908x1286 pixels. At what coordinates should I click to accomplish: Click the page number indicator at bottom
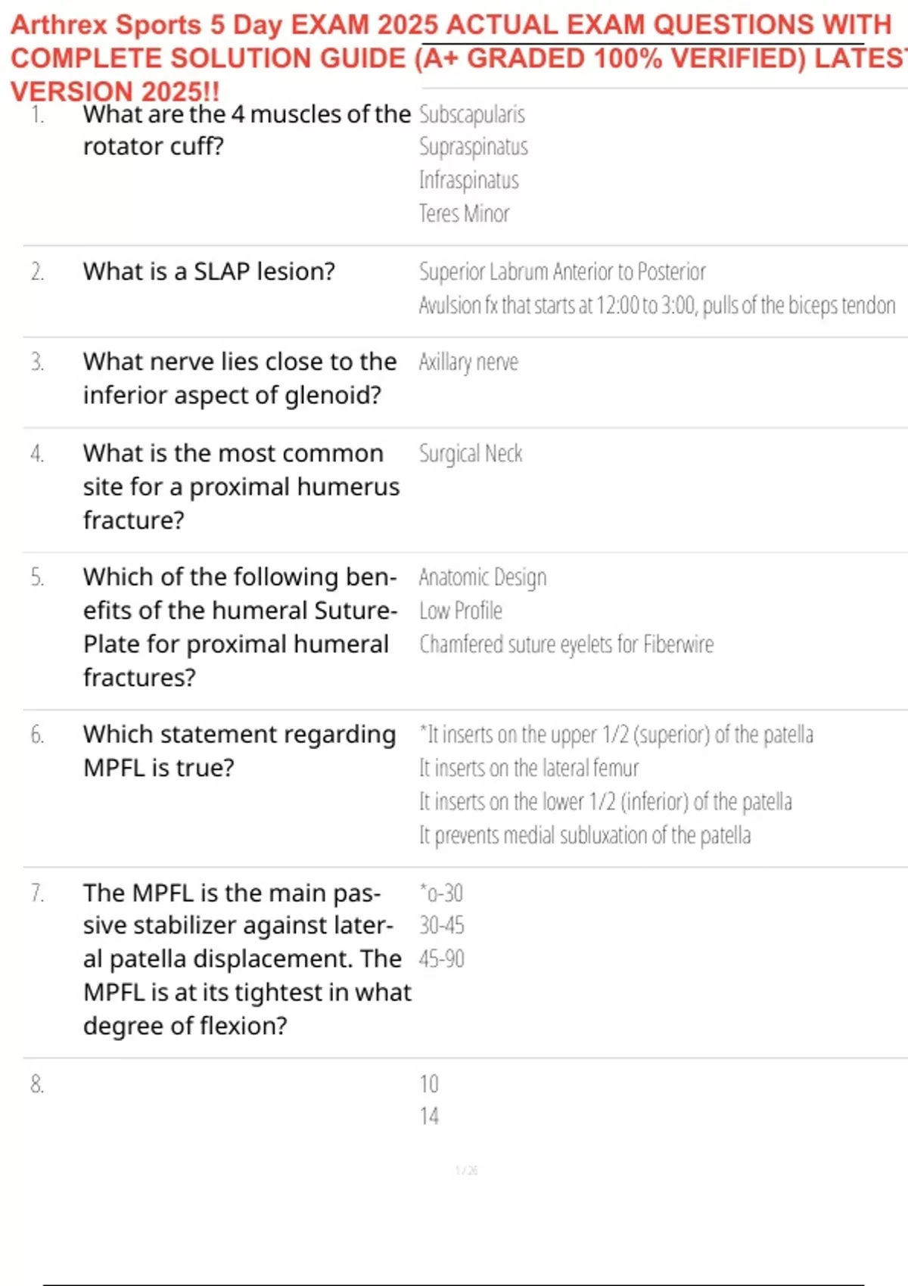coord(466,1171)
